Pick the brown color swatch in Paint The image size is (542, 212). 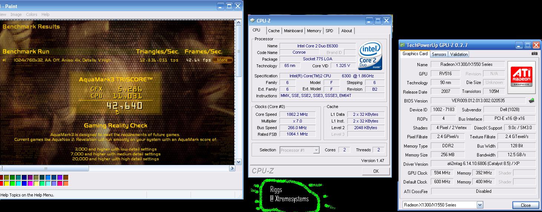pyautogui.click(x=66, y=178)
